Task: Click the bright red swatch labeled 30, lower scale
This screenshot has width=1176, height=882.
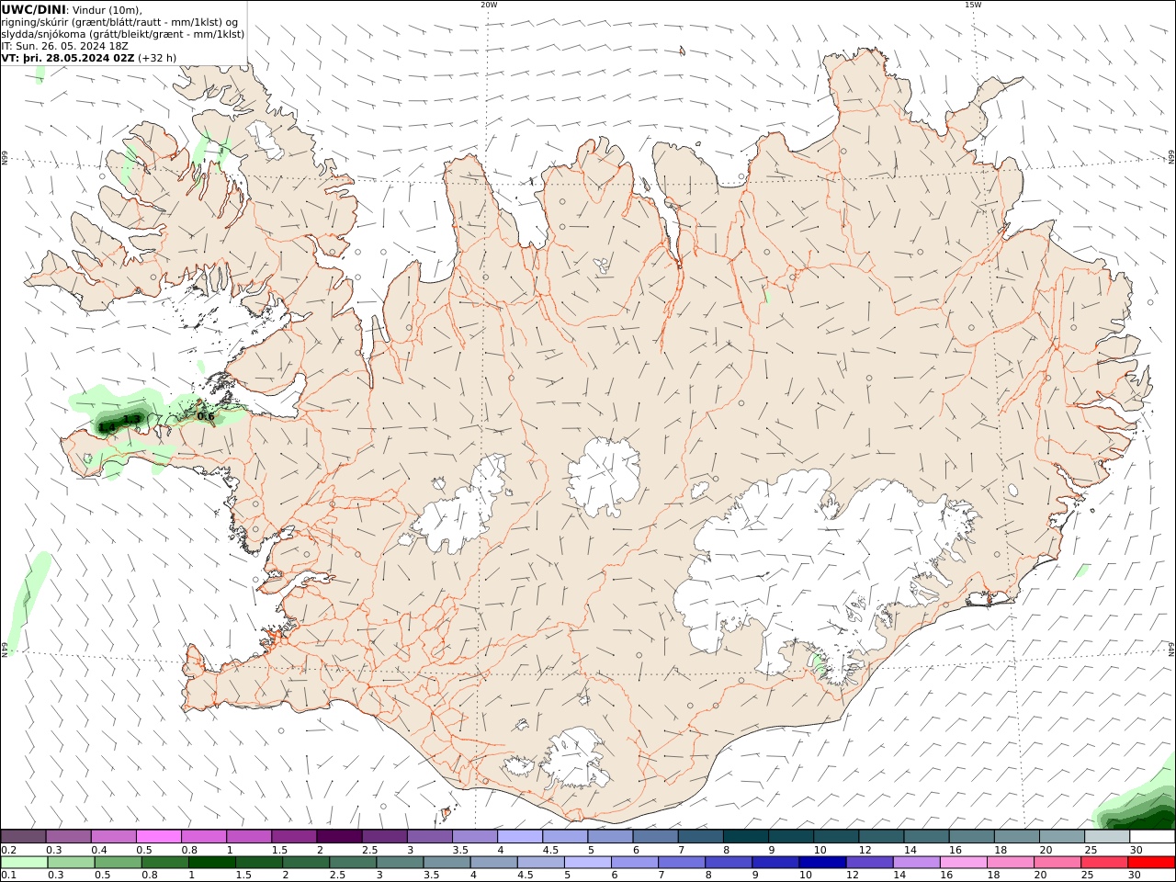Action: pos(1151,863)
